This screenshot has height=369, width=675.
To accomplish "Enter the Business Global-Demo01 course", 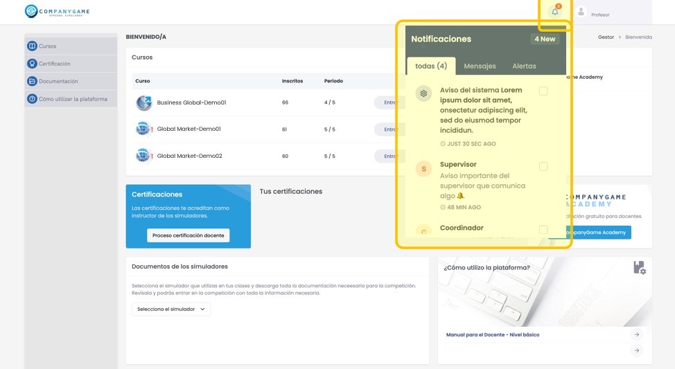I will click(389, 102).
